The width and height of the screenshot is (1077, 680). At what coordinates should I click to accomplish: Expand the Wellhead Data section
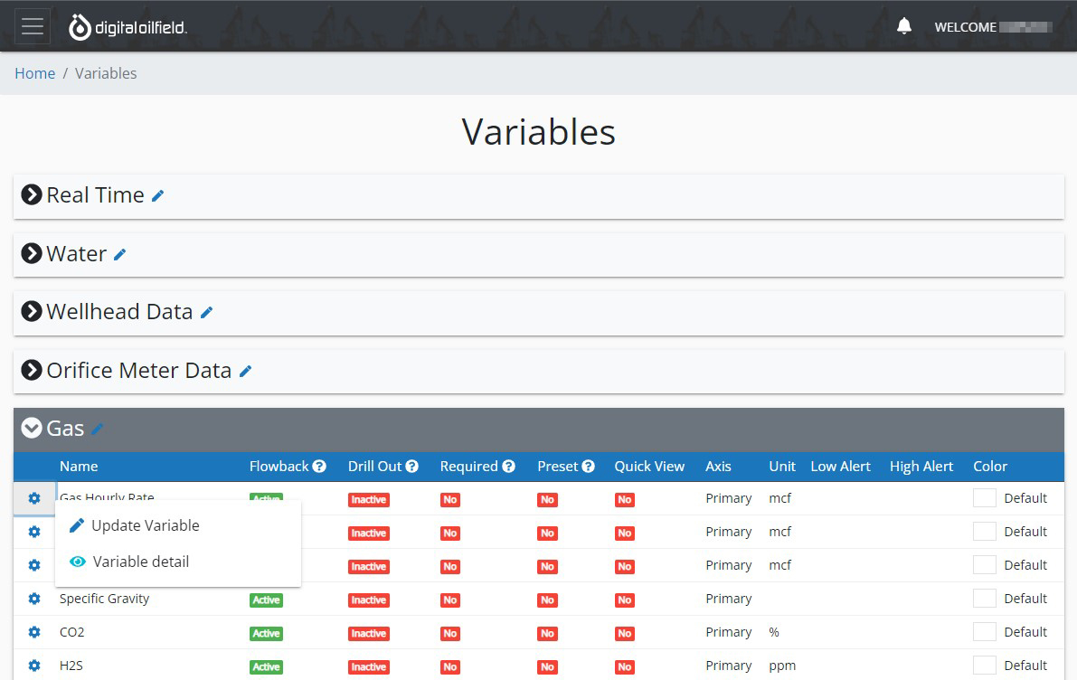[32, 311]
